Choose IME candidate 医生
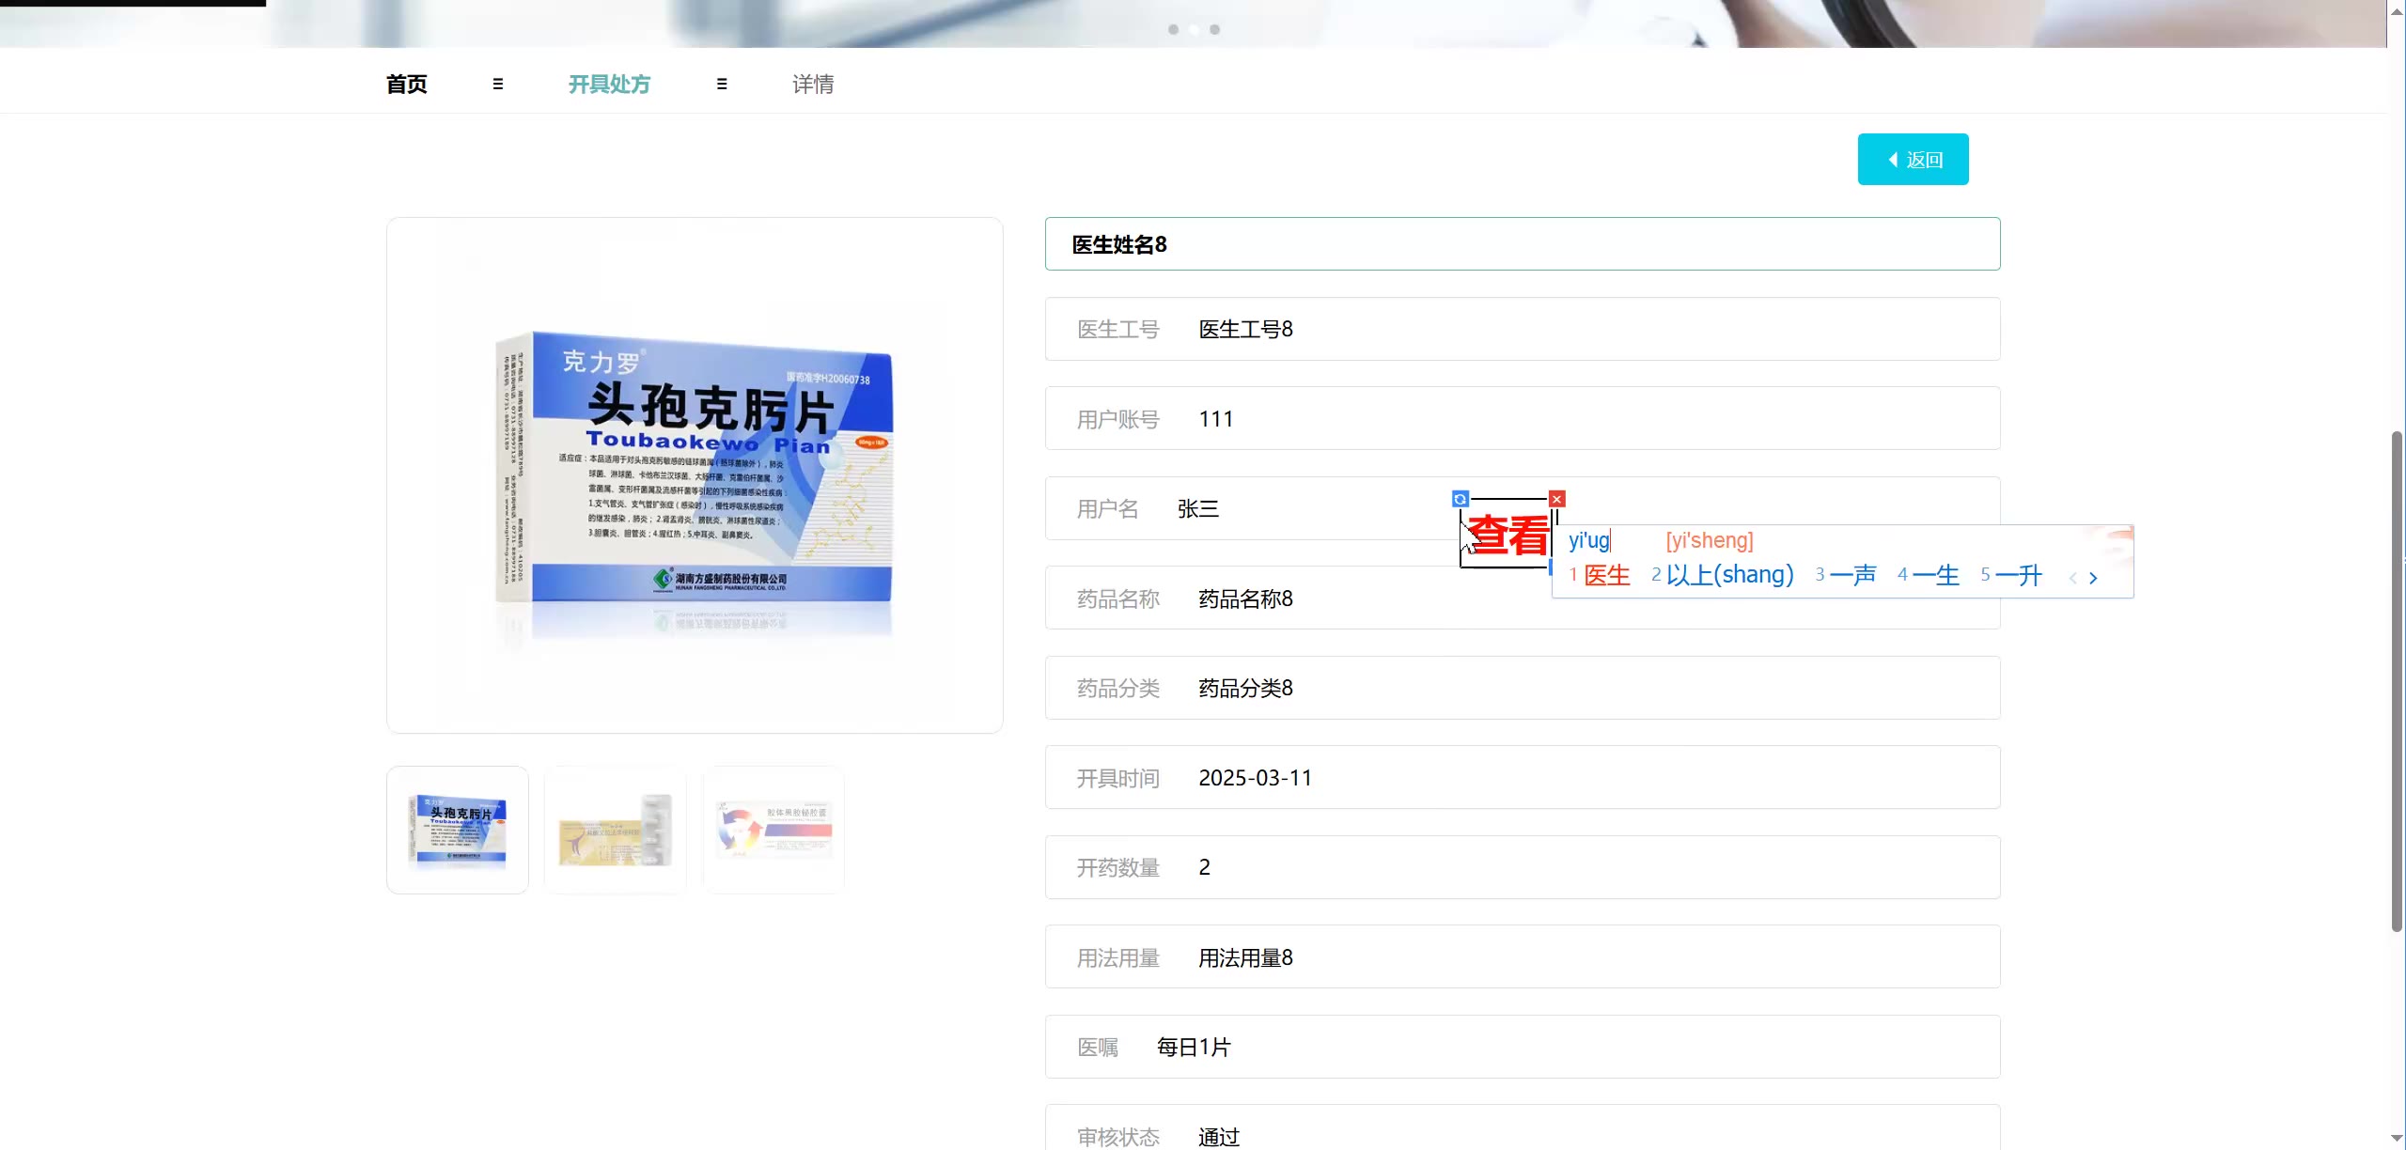The image size is (2406, 1150). point(1606,575)
